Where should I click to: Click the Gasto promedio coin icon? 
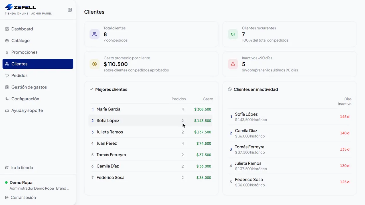tap(94, 64)
